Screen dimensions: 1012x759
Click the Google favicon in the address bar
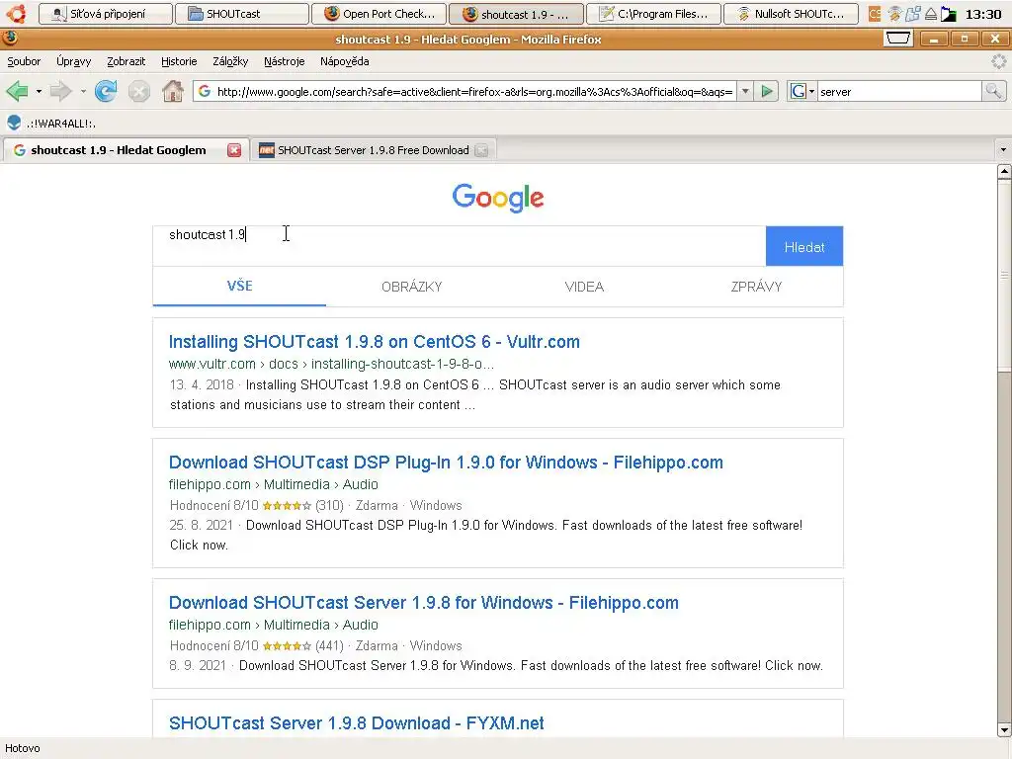pos(205,92)
